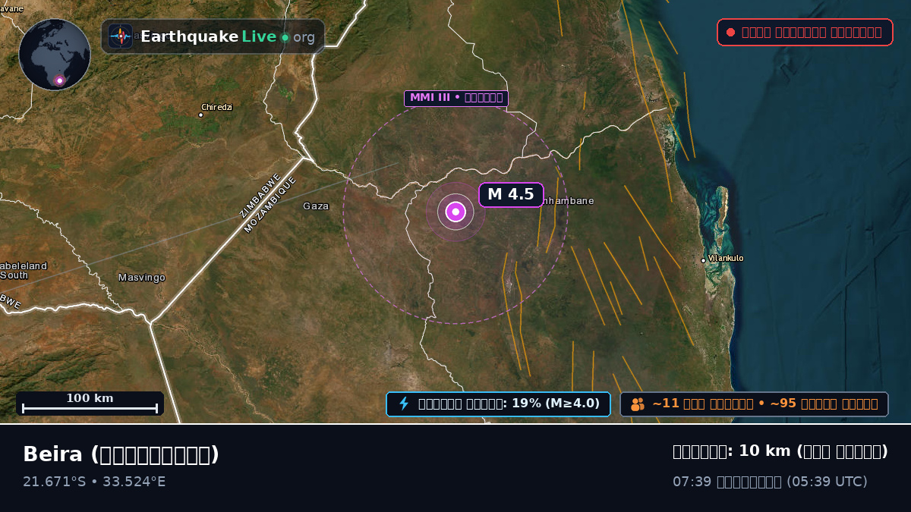Click the Beira location title

(x=121, y=454)
